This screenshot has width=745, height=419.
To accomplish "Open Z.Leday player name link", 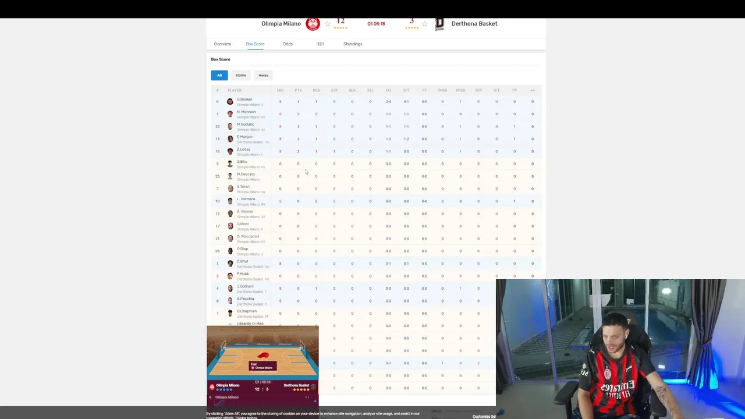I will [x=243, y=149].
